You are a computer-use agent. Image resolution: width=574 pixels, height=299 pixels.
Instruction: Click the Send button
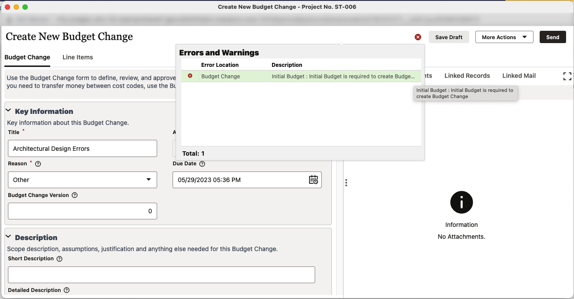point(552,37)
